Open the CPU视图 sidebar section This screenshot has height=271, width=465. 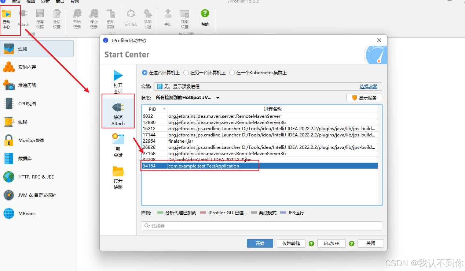click(37, 103)
